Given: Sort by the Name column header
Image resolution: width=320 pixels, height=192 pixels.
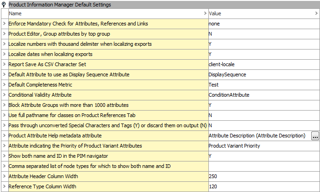Looking at the screenshot, I should [107, 13].
